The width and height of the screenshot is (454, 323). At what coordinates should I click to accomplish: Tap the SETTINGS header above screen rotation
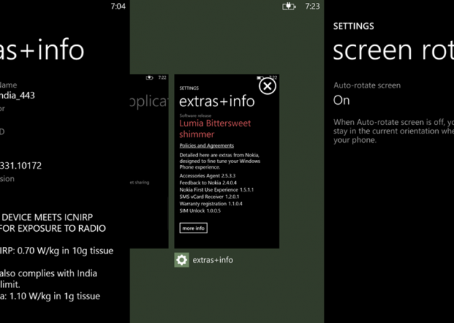pyautogui.click(x=353, y=27)
